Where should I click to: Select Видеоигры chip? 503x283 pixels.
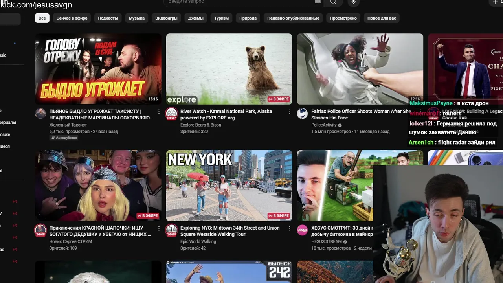point(166,18)
